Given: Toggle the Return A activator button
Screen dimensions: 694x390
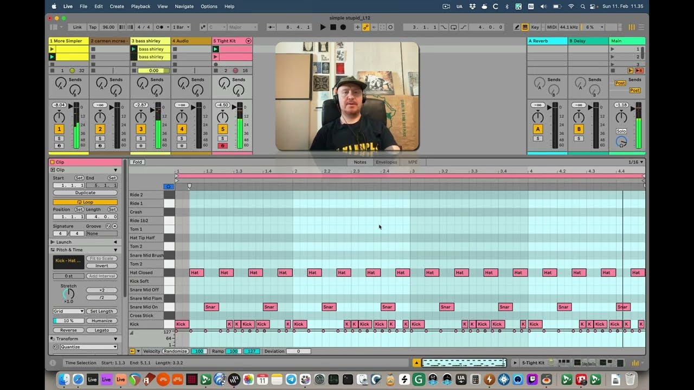Looking at the screenshot, I should (538, 129).
